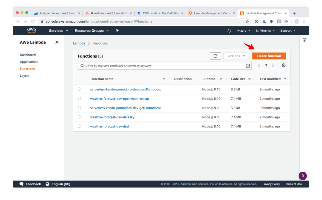
Task: Click the pin icon in the top navigation bar
Action: (117, 30)
